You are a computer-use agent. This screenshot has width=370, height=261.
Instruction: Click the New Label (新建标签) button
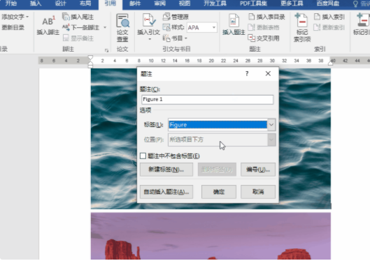tap(166, 170)
